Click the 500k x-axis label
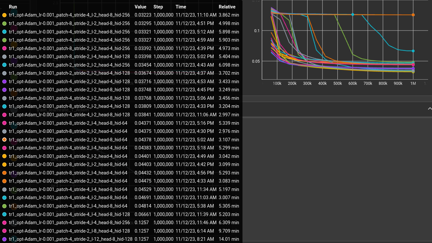This screenshot has width=432, height=243. coord(337,83)
